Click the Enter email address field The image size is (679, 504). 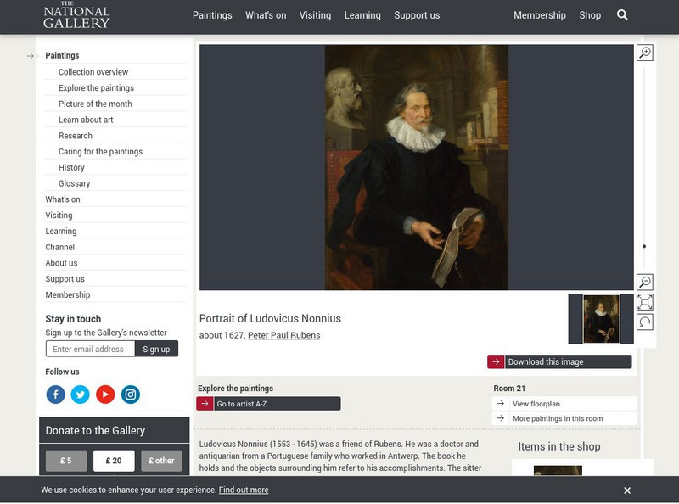[91, 349]
